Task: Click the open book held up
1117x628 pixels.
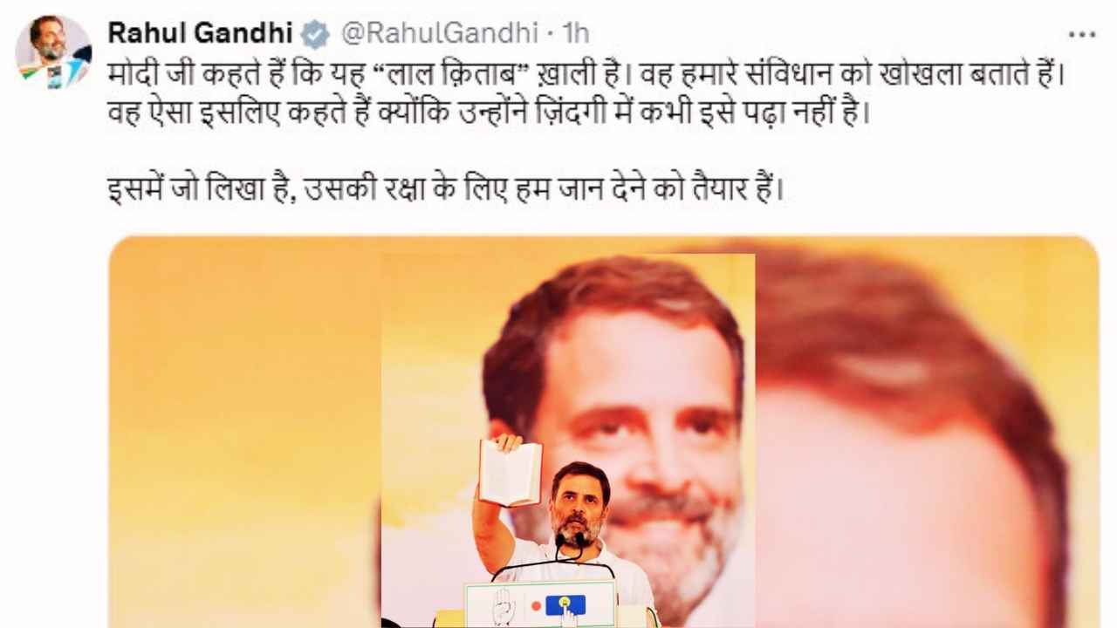Action: [511, 472]
